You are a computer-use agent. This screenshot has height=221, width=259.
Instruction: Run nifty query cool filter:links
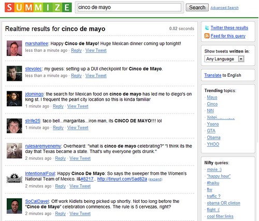tap(220, 216)
